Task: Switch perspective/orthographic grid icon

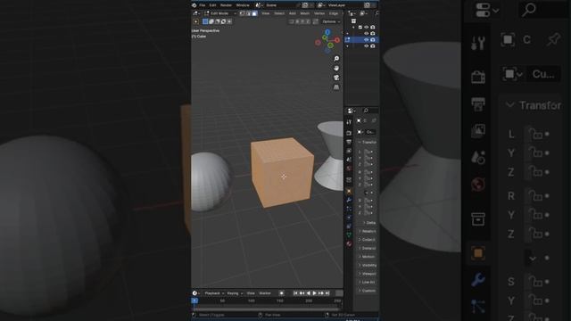Action: tap(336, 87)
